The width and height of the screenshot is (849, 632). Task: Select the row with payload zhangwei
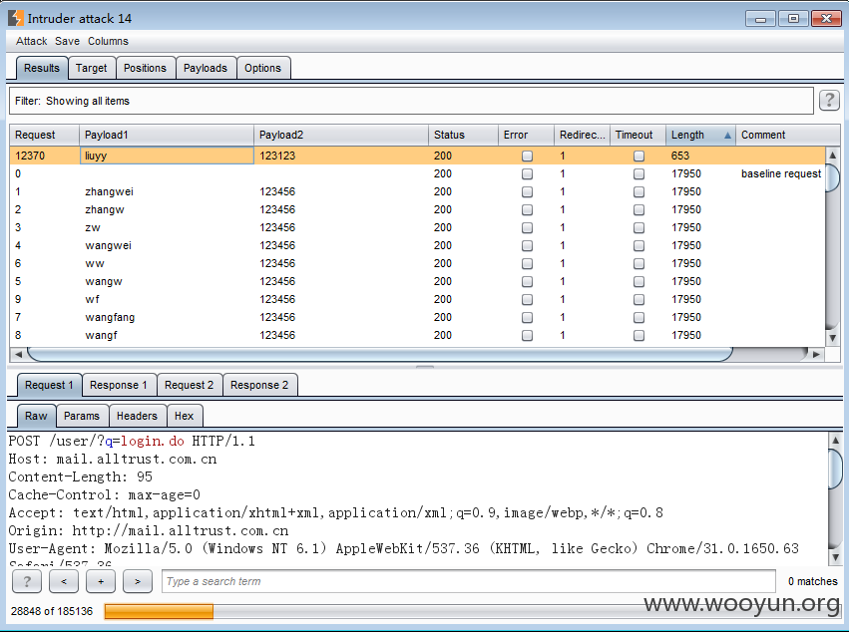(417, 191)
